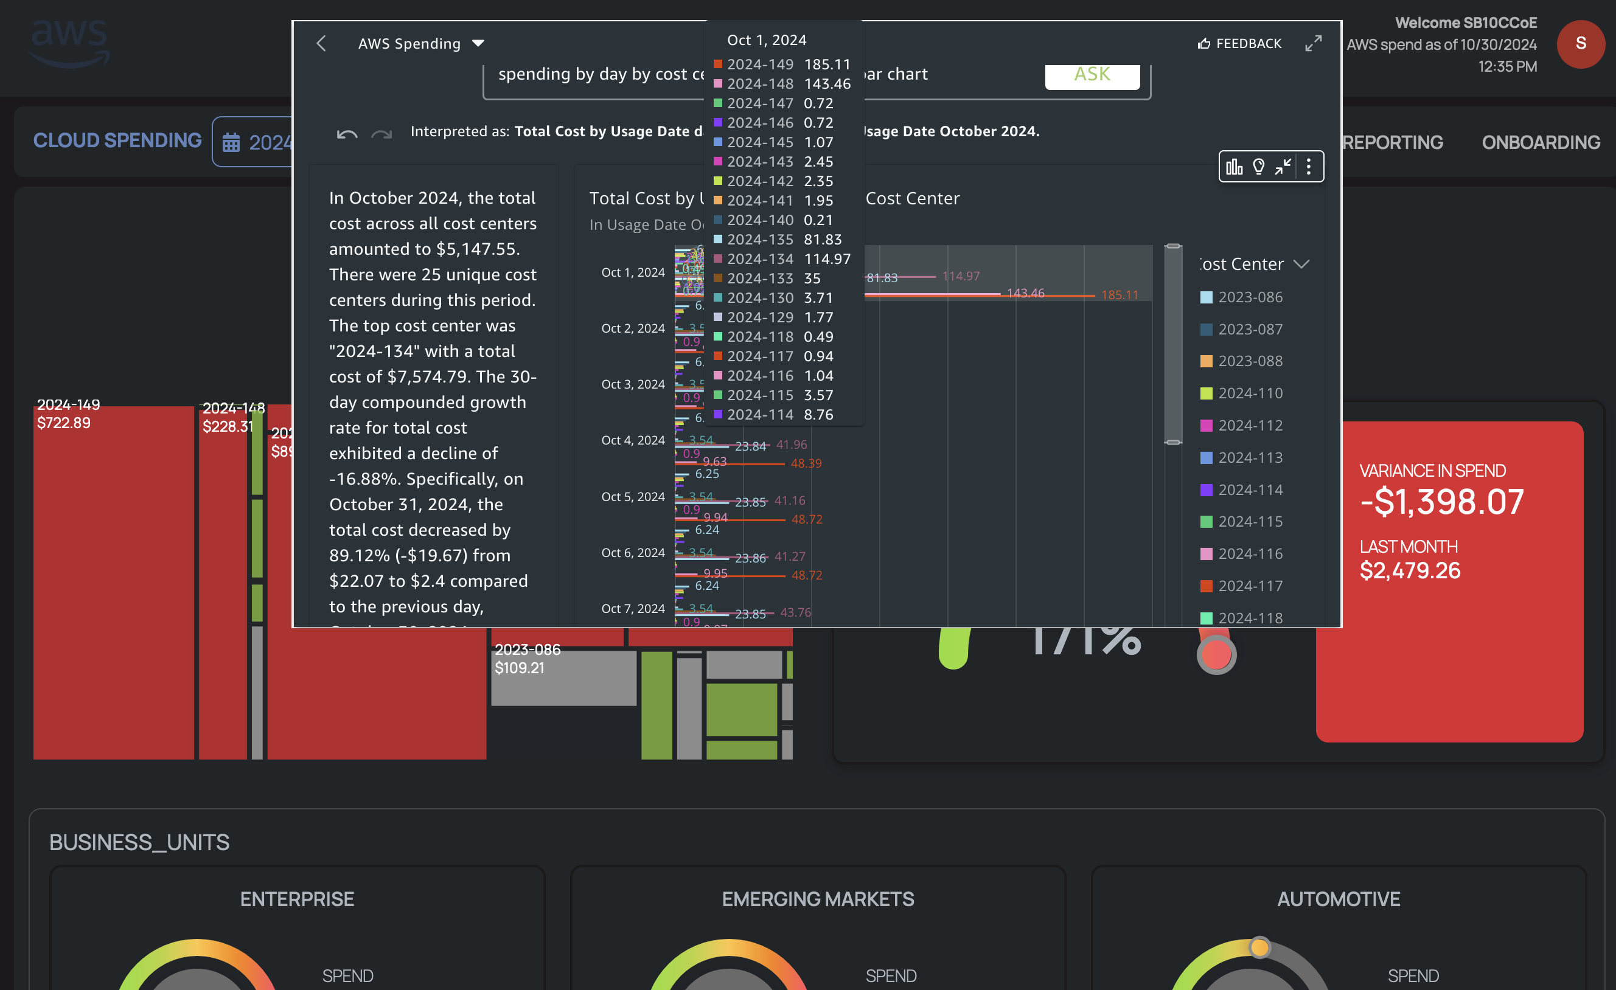Select the 2024-149 treemap tile
1616x990 pixels.
(113, 582)
